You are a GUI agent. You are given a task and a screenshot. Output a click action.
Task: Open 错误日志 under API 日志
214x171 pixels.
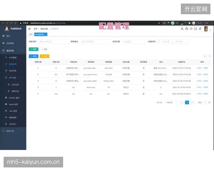coord(13,91)
